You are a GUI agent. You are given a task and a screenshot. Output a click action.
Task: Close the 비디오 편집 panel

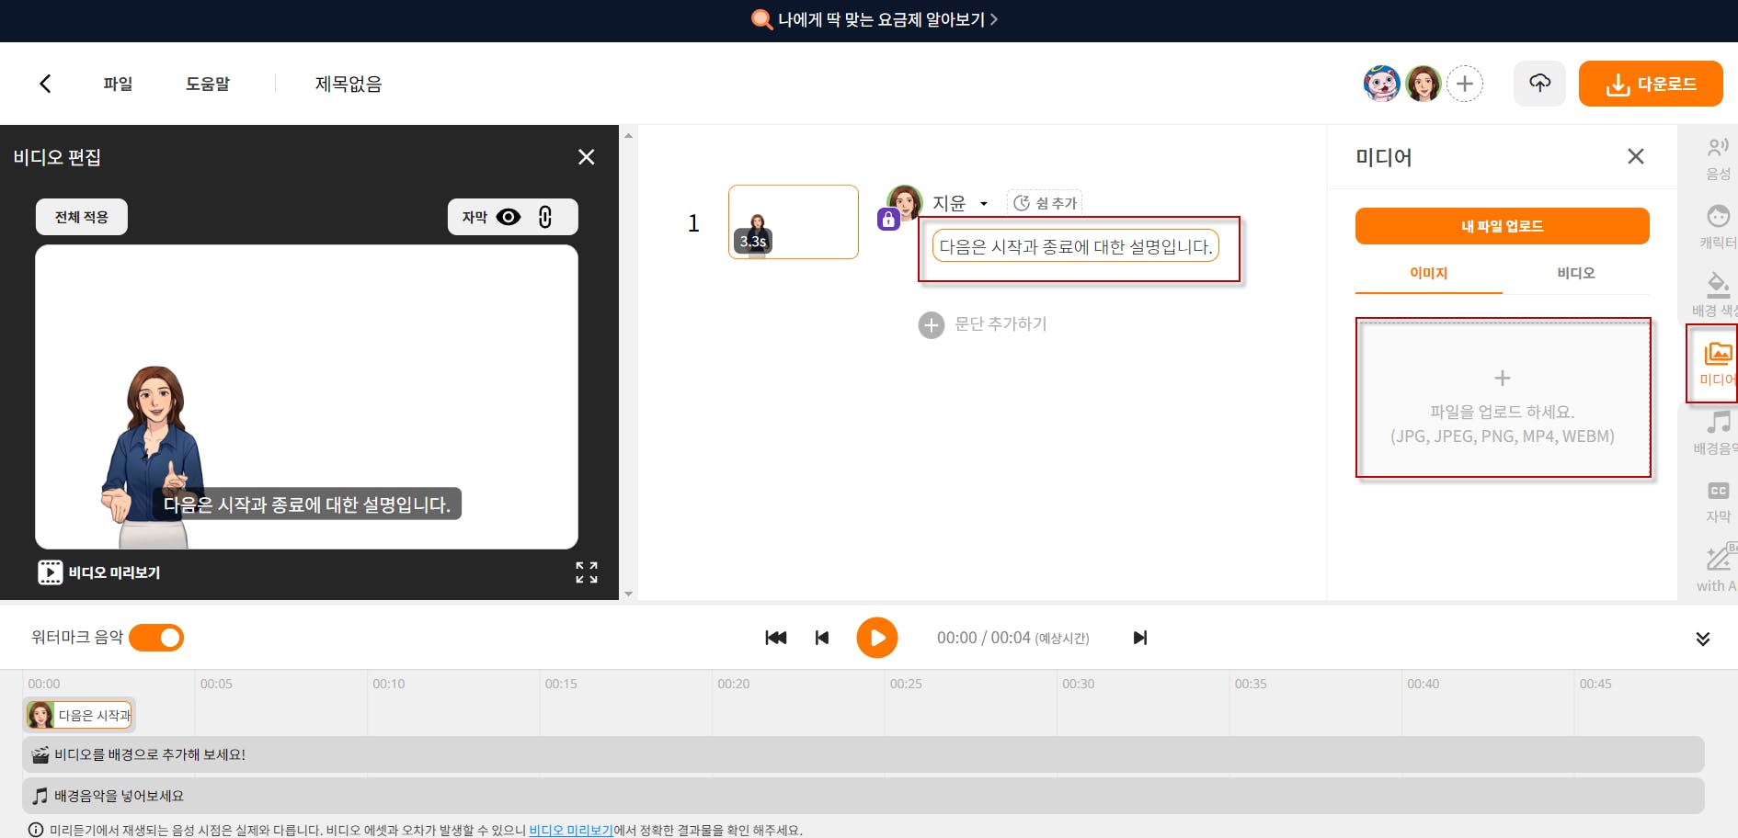(587, 157)
